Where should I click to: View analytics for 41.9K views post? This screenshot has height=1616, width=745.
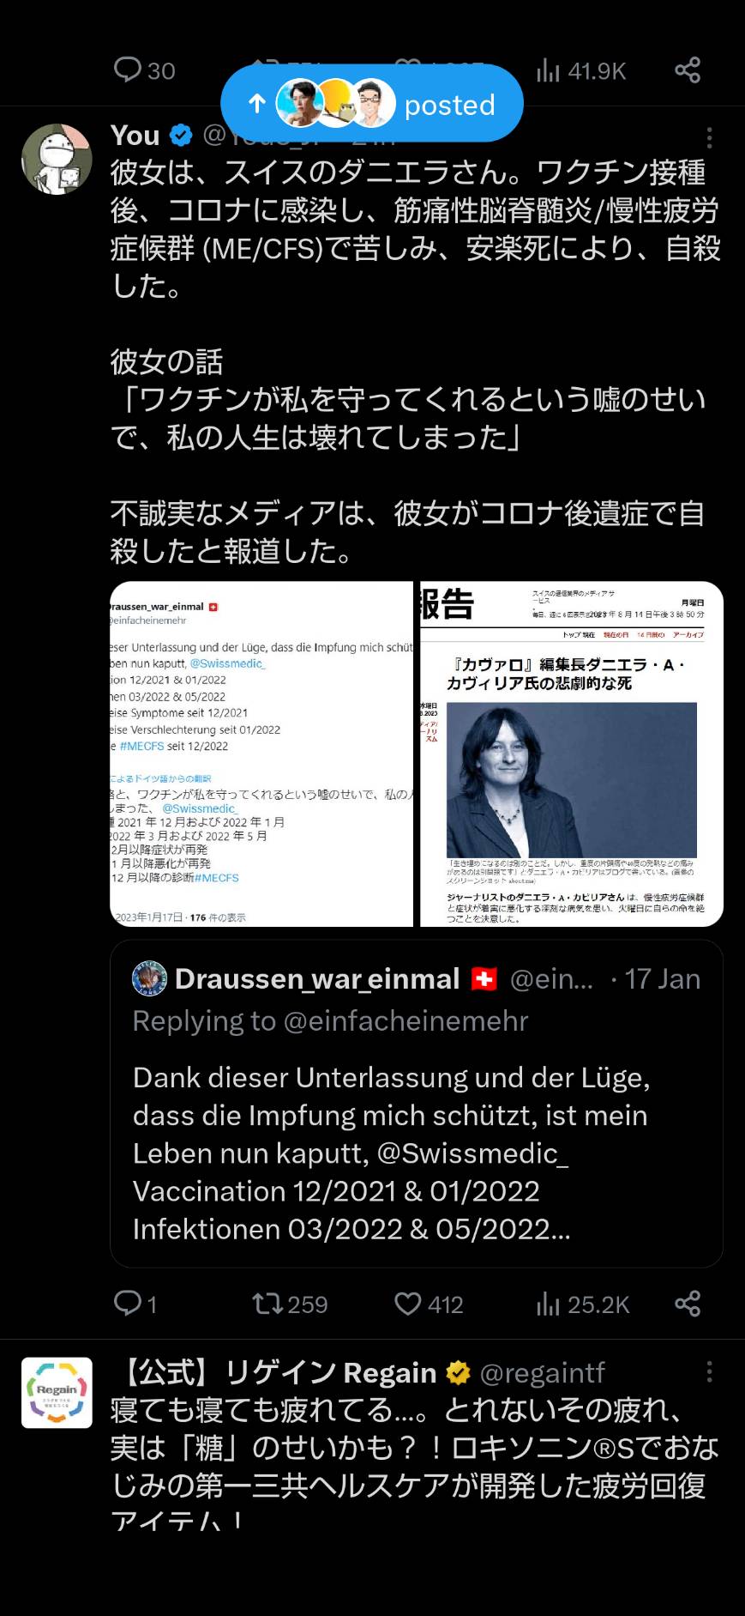click(581, 70)
